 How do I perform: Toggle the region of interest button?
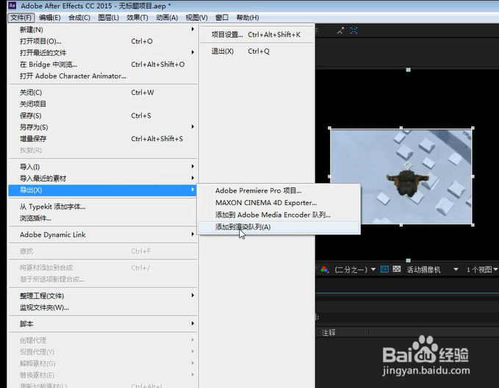[x=384, y=269]
